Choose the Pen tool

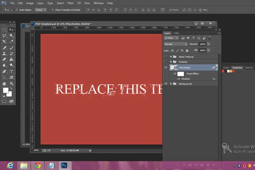pos(5,71)
